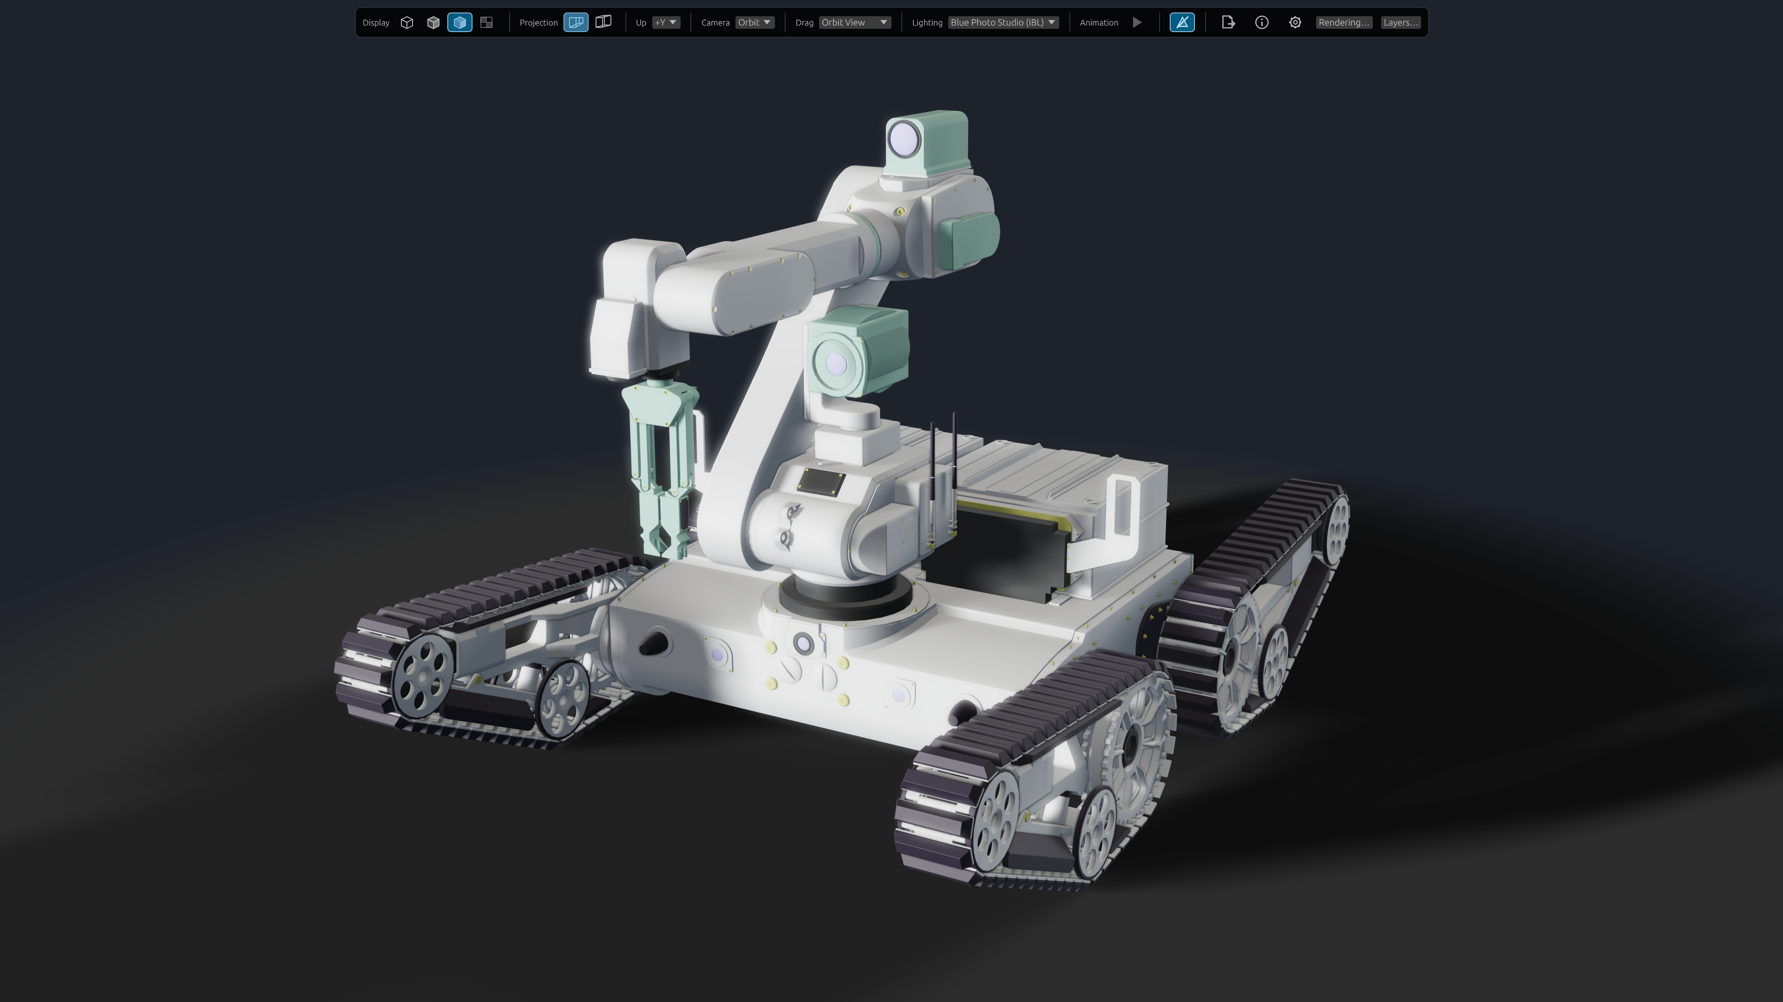The image size is (1783, 1002).
Task: Select the checkerboard texture display mode
Action: coord(486,22)
